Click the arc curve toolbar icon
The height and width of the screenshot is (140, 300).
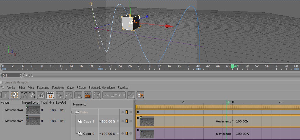point(69,95)
